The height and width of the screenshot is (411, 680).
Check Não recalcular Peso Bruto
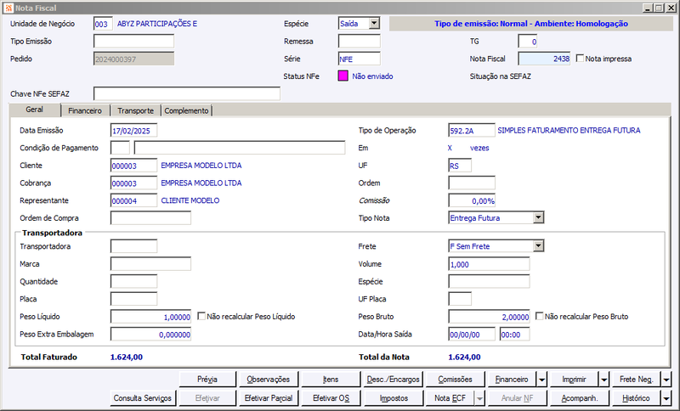[540, 316]
